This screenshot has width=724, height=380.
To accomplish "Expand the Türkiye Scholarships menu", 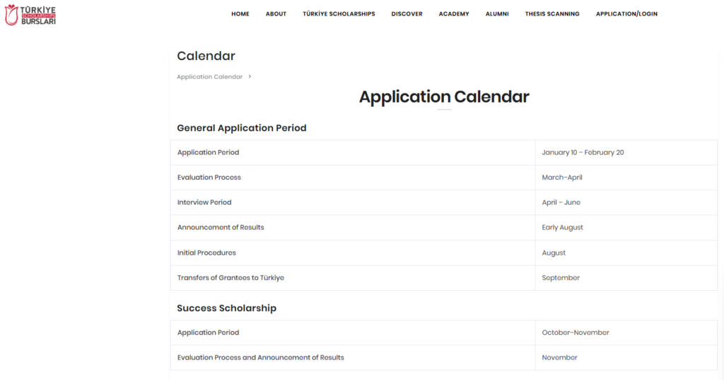I will coord(339,14).
